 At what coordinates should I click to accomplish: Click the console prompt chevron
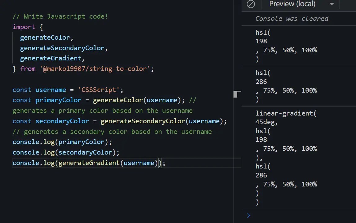coord(248,216)
